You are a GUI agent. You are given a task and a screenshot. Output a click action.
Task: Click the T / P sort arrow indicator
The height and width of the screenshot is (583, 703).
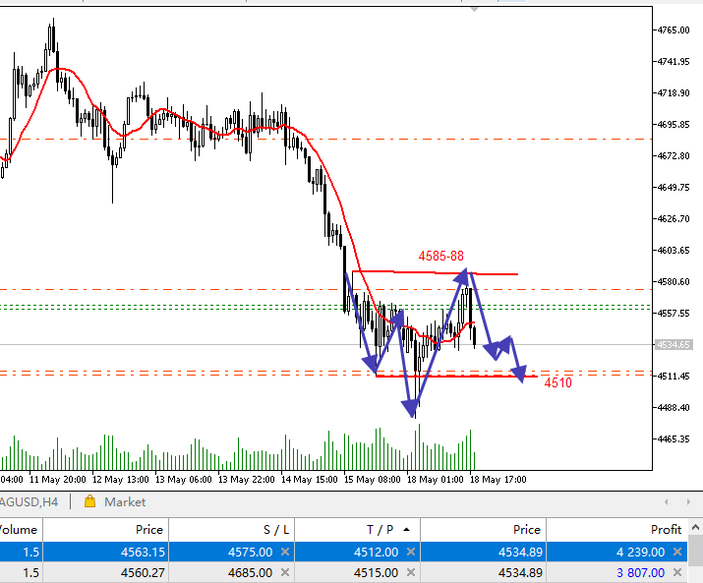click(x=406, y=530)
